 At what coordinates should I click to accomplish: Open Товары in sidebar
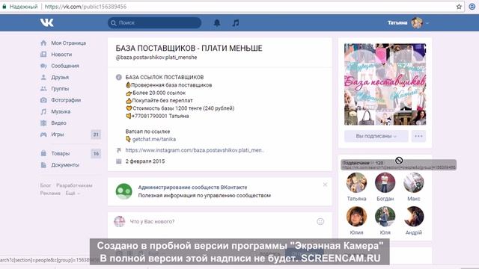pyautogui.click(x=61, y=153)
